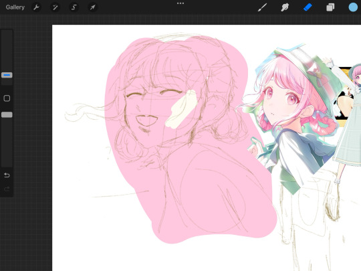Activate the Selection tool

[74, 7]
